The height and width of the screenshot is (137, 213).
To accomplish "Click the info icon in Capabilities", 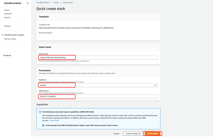I will coord(40,112).
